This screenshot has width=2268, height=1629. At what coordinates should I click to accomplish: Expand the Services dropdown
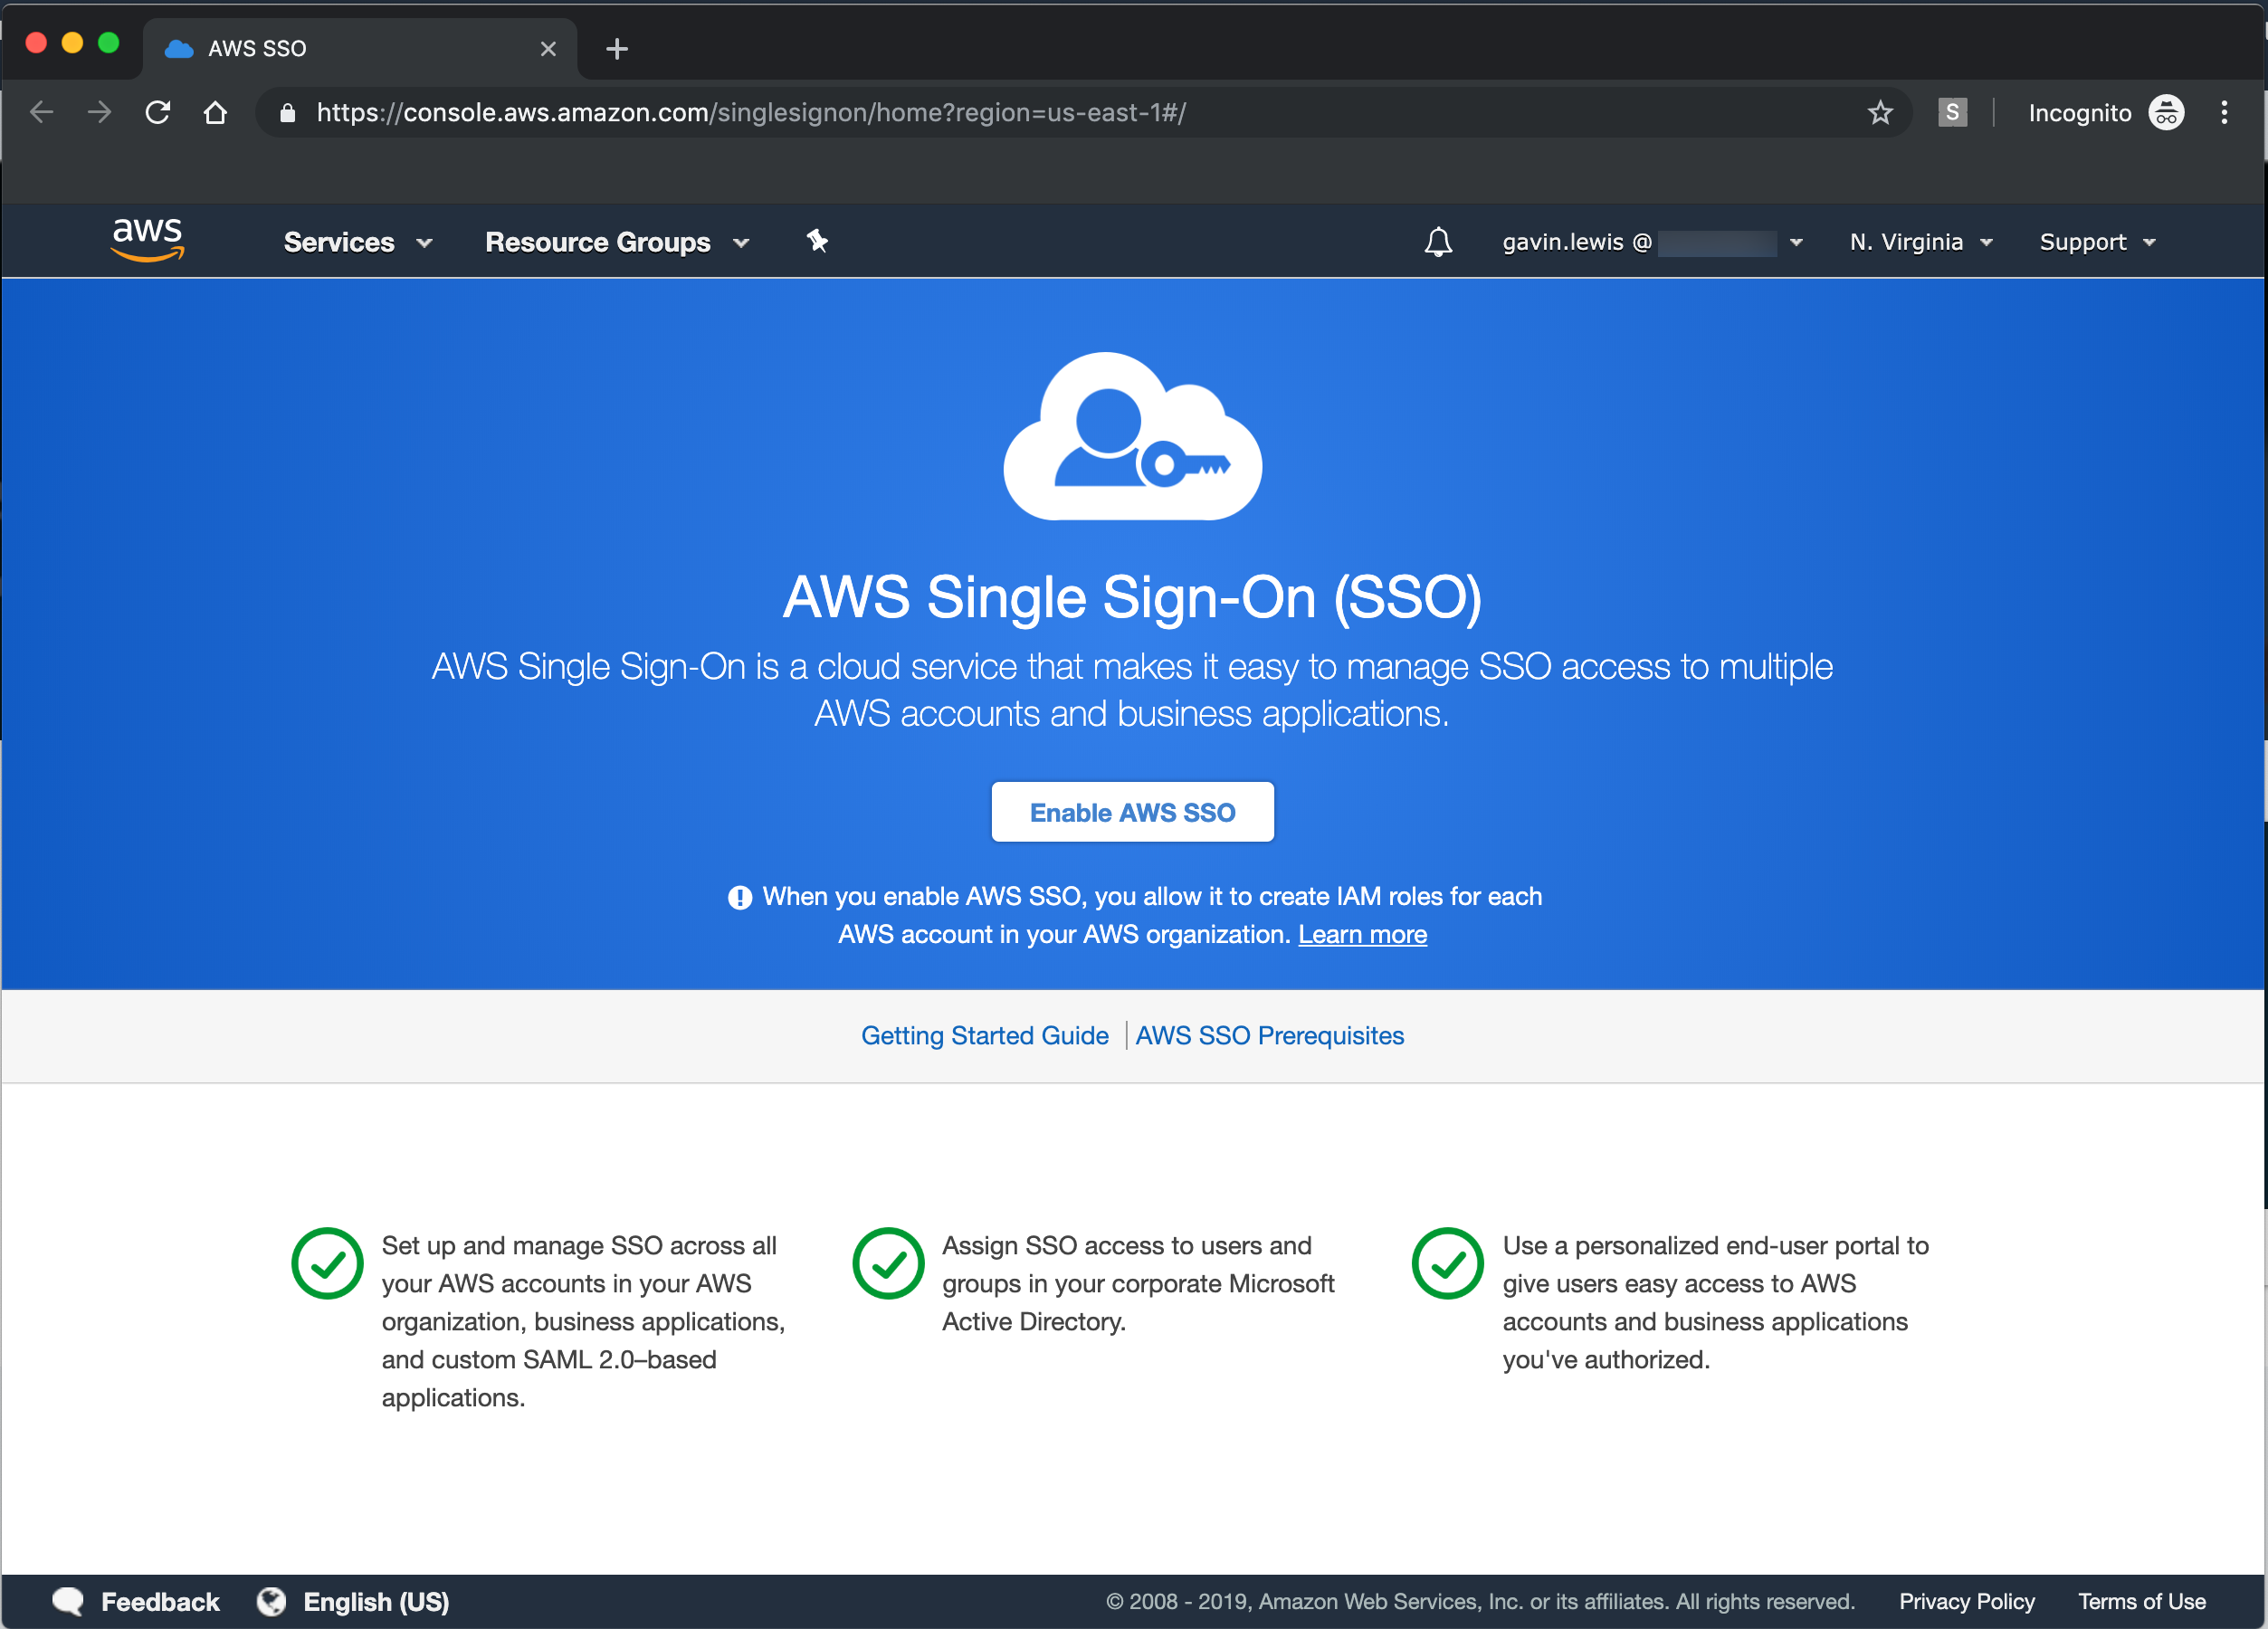pyautogui.click(x=358, y=242)
